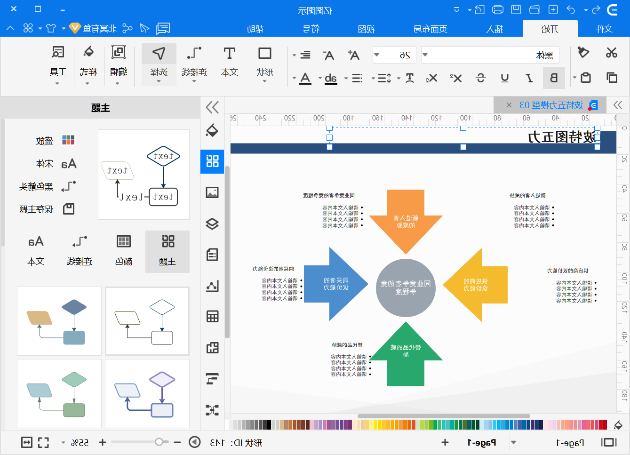Click the increase font size A+ icon
Screen dimensions: 630x455
coord(353,55)
